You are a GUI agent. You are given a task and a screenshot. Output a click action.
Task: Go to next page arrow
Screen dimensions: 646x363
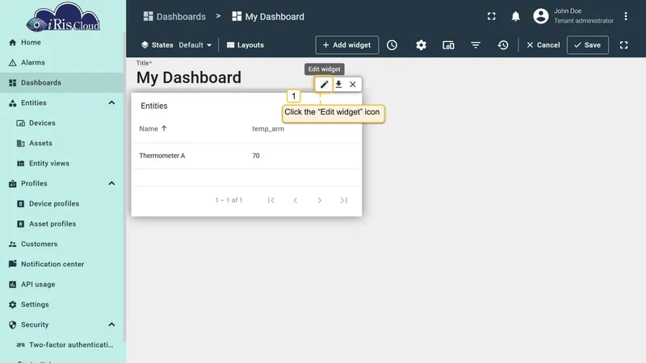point(319,200)
